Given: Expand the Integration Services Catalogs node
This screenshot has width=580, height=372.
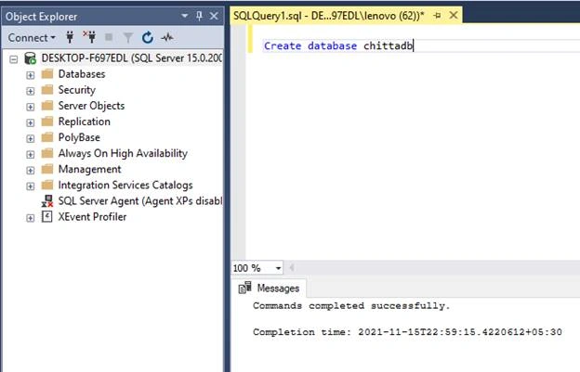Looking at the screenshot, I should [x=31, y=186].
